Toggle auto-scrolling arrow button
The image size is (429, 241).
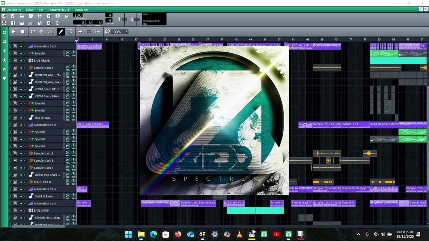click(80, 32)
